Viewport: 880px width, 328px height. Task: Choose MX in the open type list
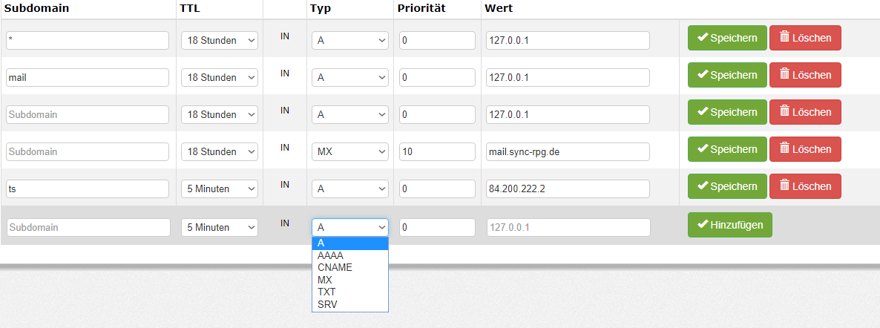pyautogui.click(x=325, y=280)
